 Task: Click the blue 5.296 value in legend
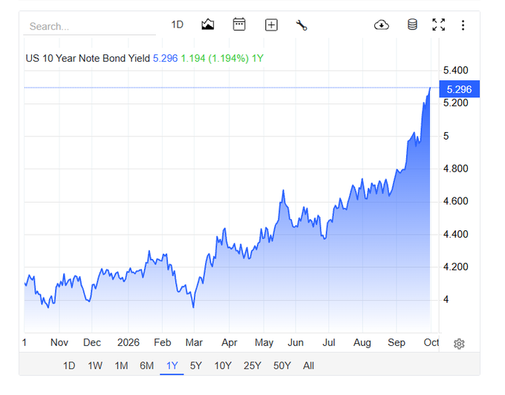pyautogui.click(x=165, y=58)
